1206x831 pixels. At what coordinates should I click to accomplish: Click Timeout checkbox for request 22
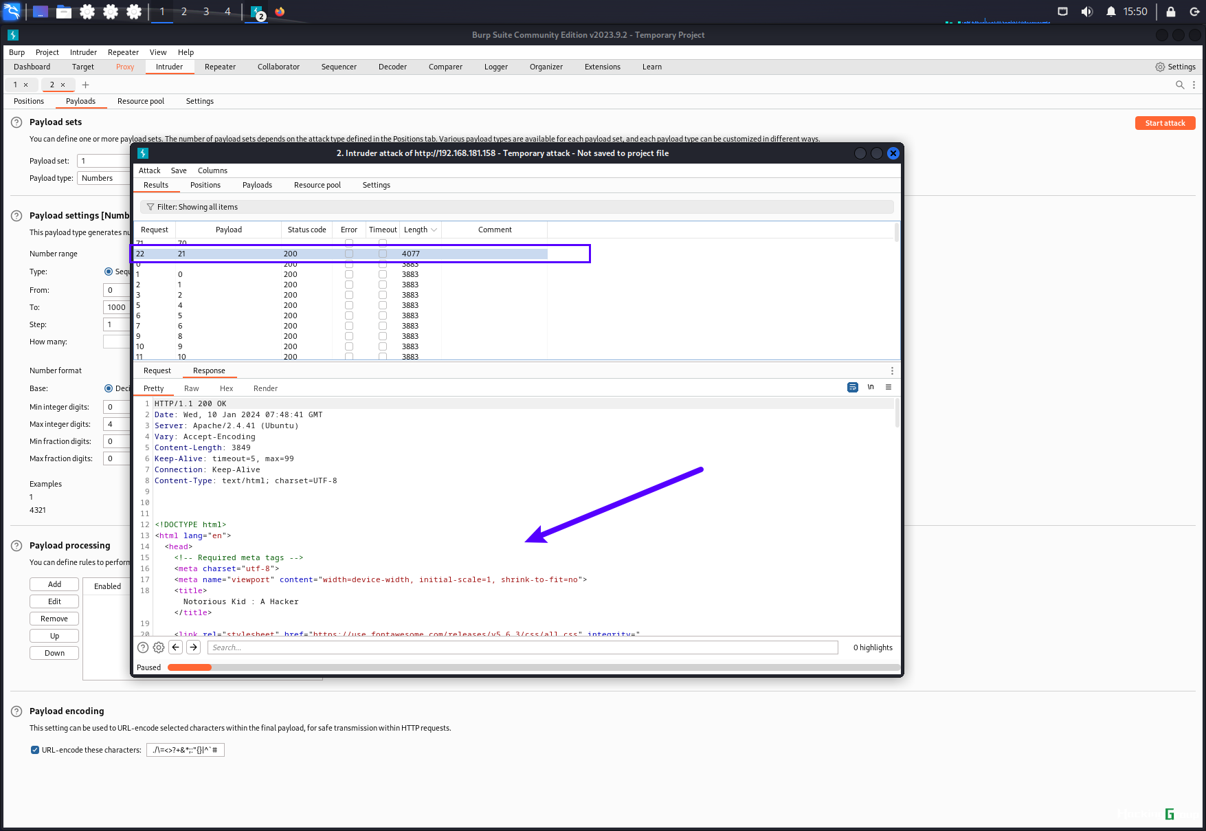tap(383, 254)
